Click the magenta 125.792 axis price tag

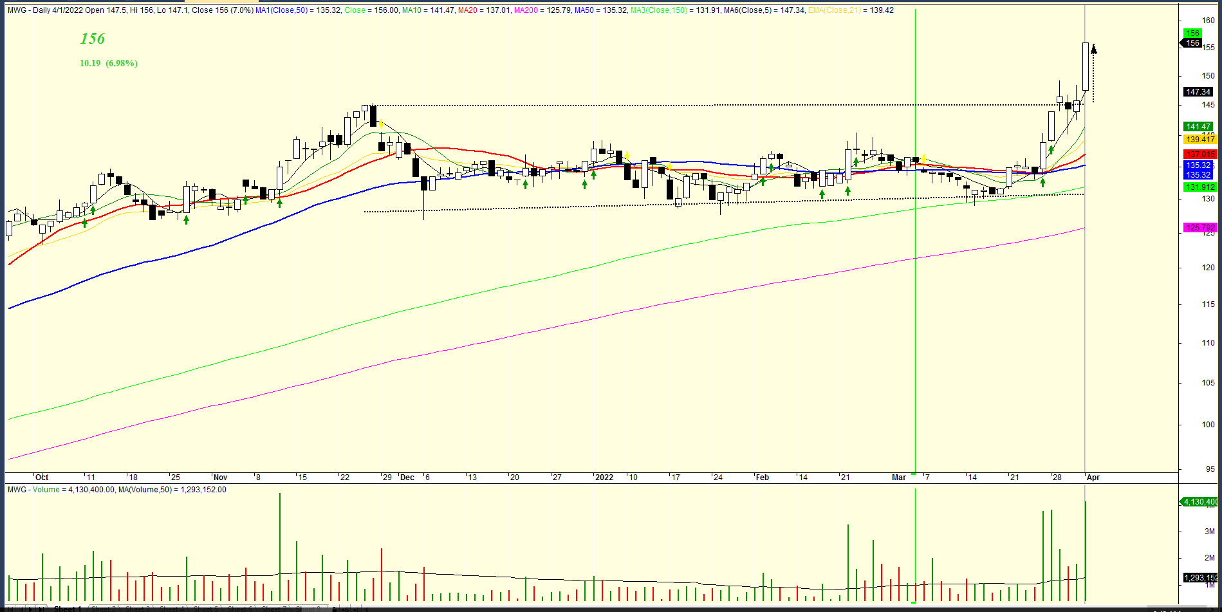1199,228
